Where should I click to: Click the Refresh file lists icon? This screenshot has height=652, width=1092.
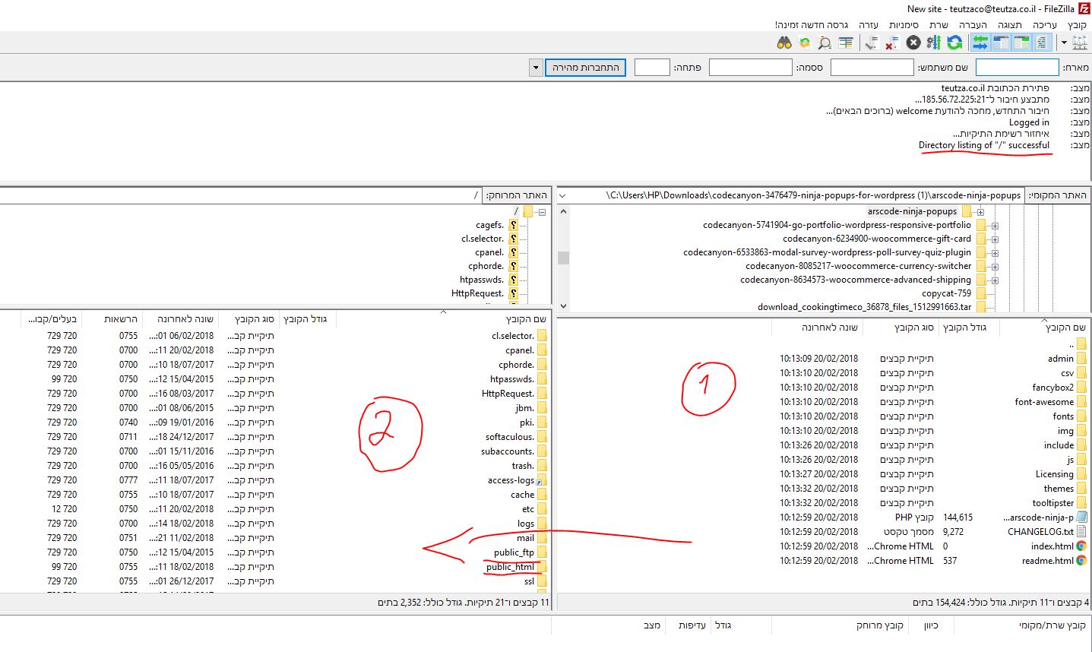pos(954,43)
